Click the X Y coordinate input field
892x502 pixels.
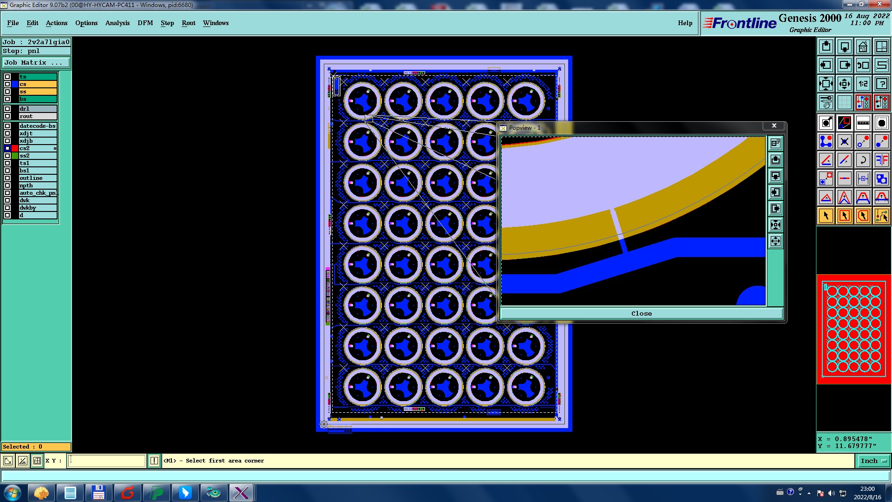(x=107, y=461)
